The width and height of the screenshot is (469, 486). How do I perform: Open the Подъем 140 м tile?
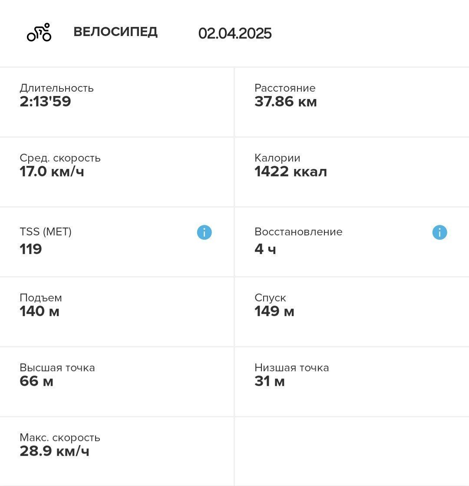tap(117, 312)
